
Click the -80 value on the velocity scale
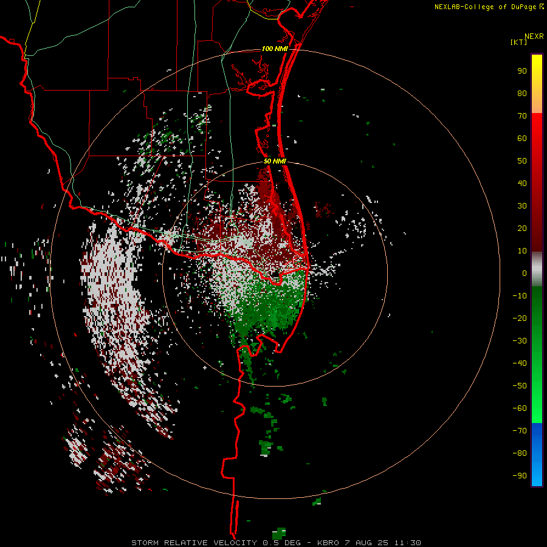520,453
